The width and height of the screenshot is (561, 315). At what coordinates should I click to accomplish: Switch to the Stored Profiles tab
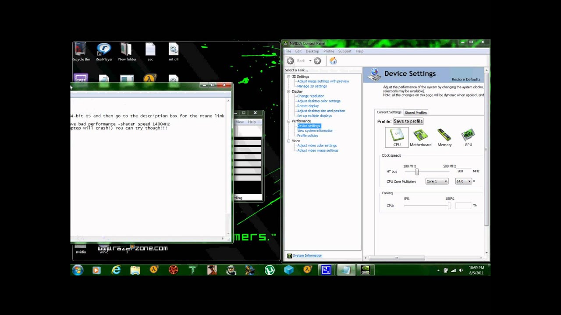pyautogui.click(x=415, y=112)
